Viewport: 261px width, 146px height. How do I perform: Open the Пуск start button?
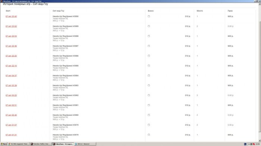pos(4,144)
